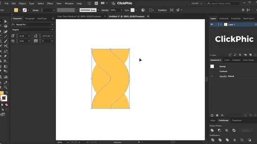Locate object using Layers magnifier icon

[x=235, y=55]
